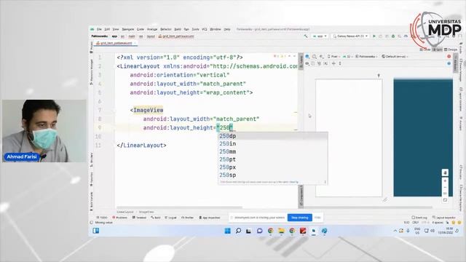The image size is (466, 262).
Task: Click the taskbar Search icon
Action: point(238,231)
